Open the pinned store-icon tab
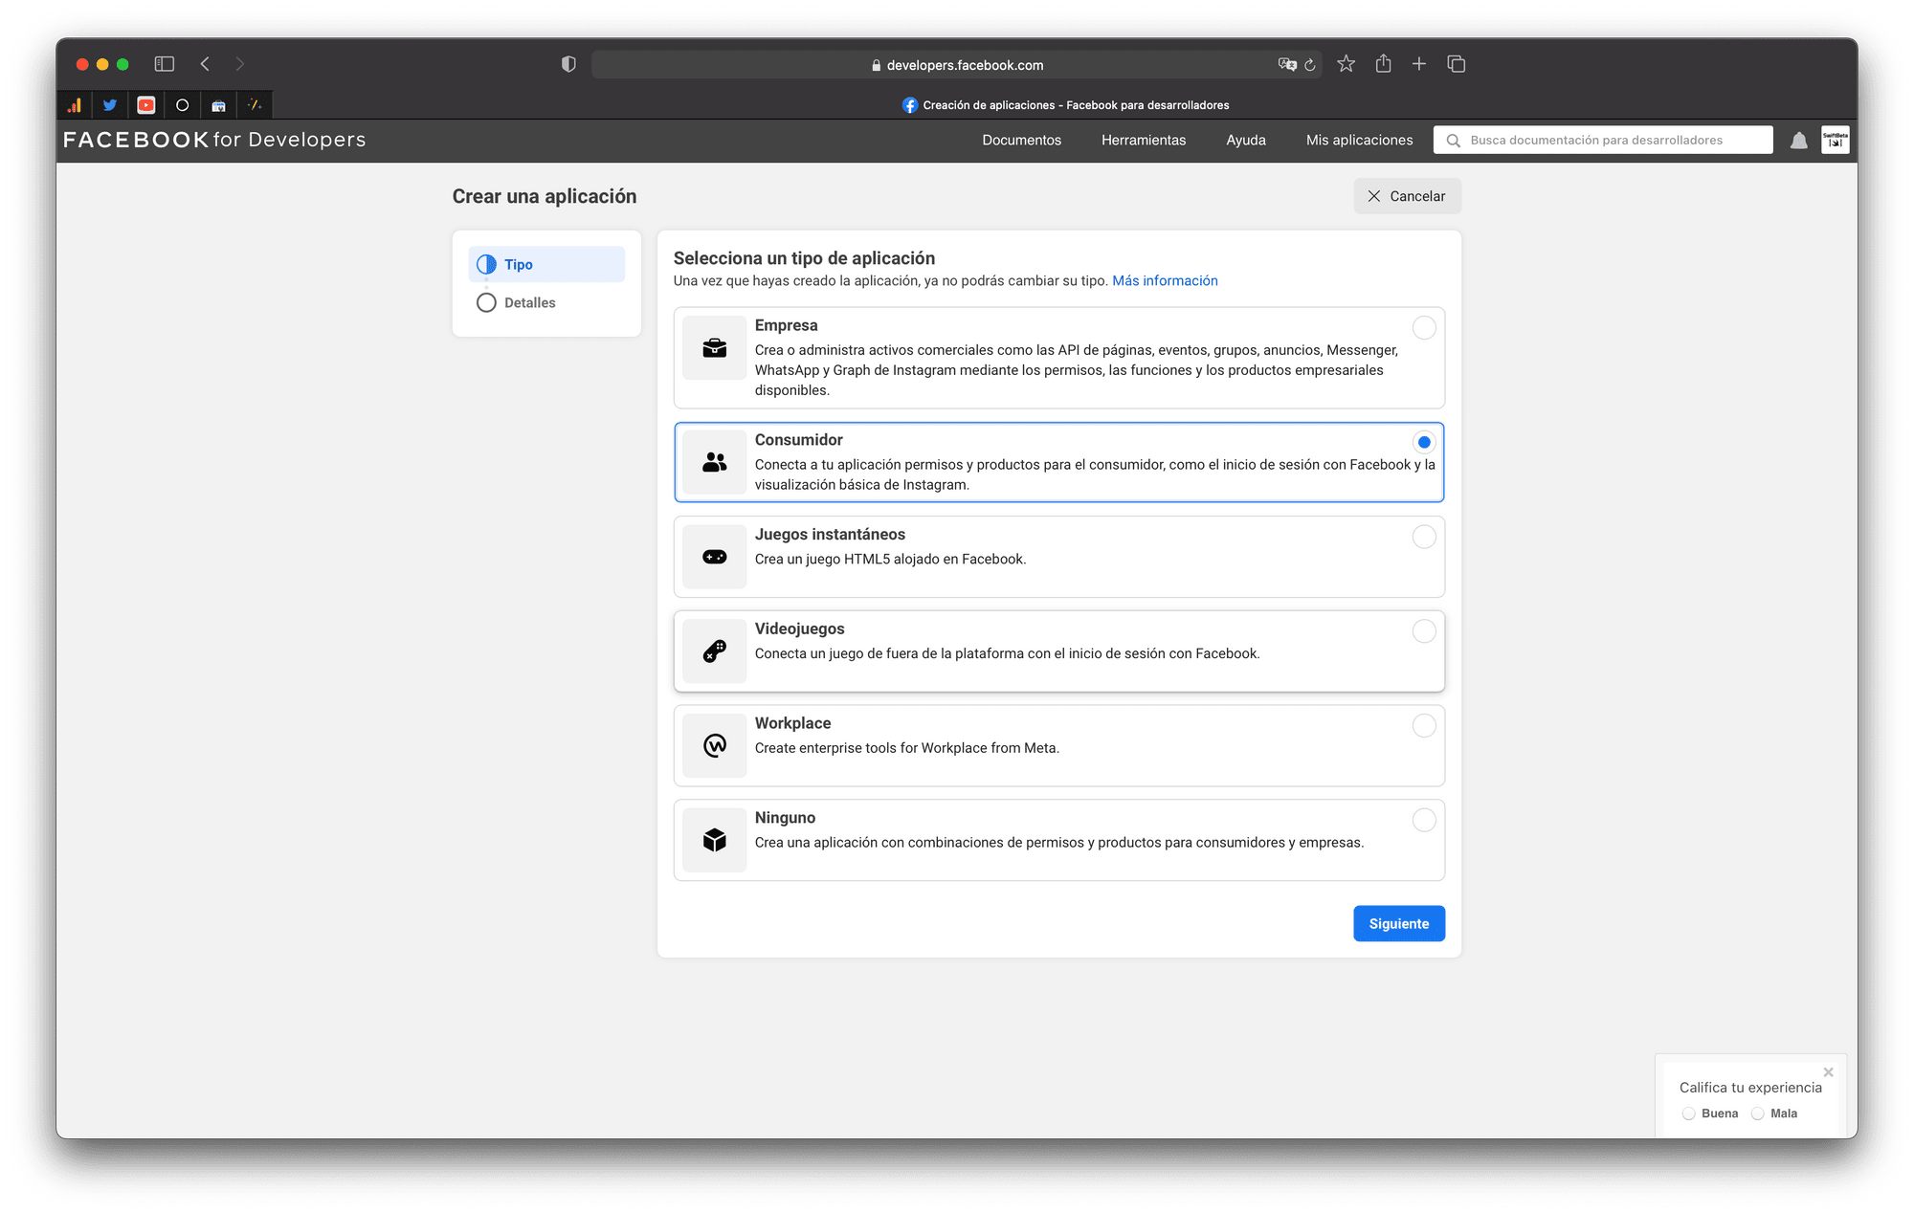This screenshot has width=1914, height=1213. tap(219, 105)
